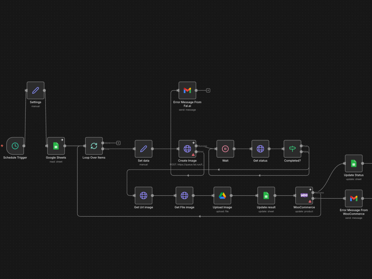
Task: Select the Update result sheet node
Action: (x=266, y=196)
